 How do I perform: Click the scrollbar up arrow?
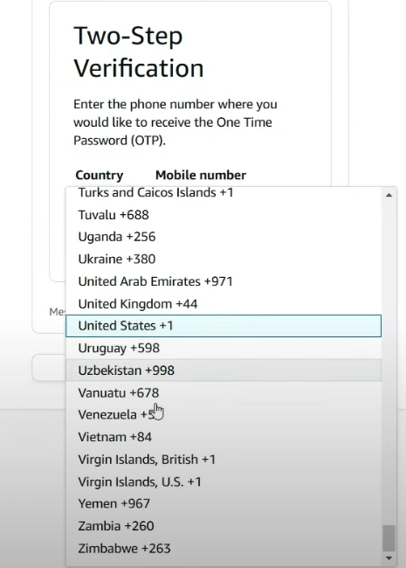389,195
